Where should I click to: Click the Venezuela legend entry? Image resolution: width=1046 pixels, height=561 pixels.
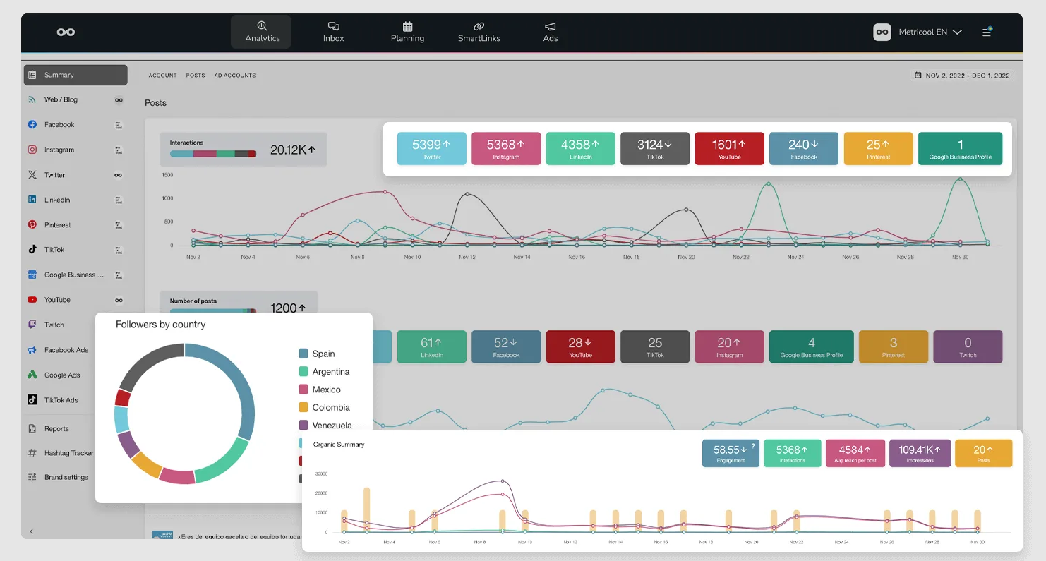pyautogui.click(x=325, y=425)
